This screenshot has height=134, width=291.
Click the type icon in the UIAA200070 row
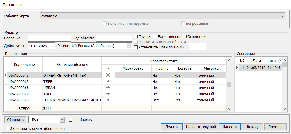click(x=108, y=94)
